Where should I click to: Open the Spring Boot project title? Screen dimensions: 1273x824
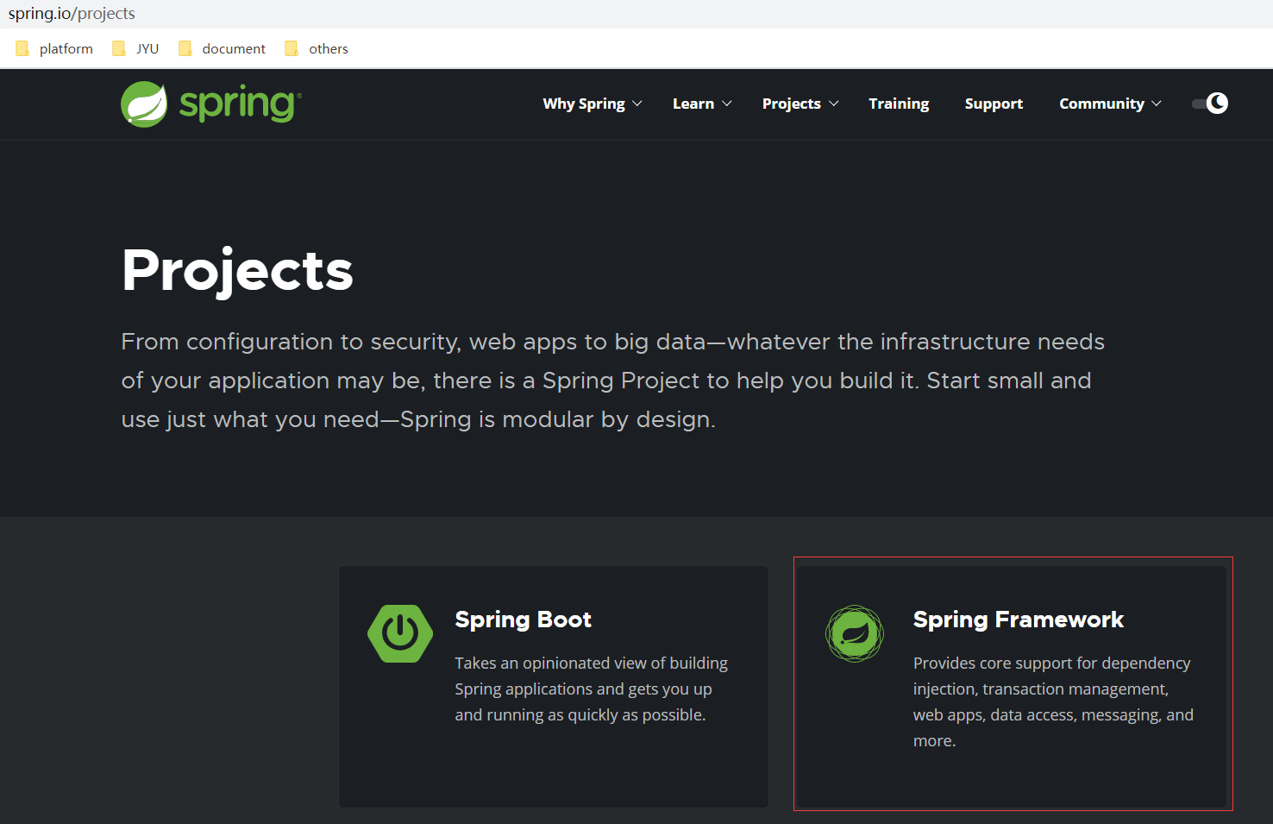point(523,620)
